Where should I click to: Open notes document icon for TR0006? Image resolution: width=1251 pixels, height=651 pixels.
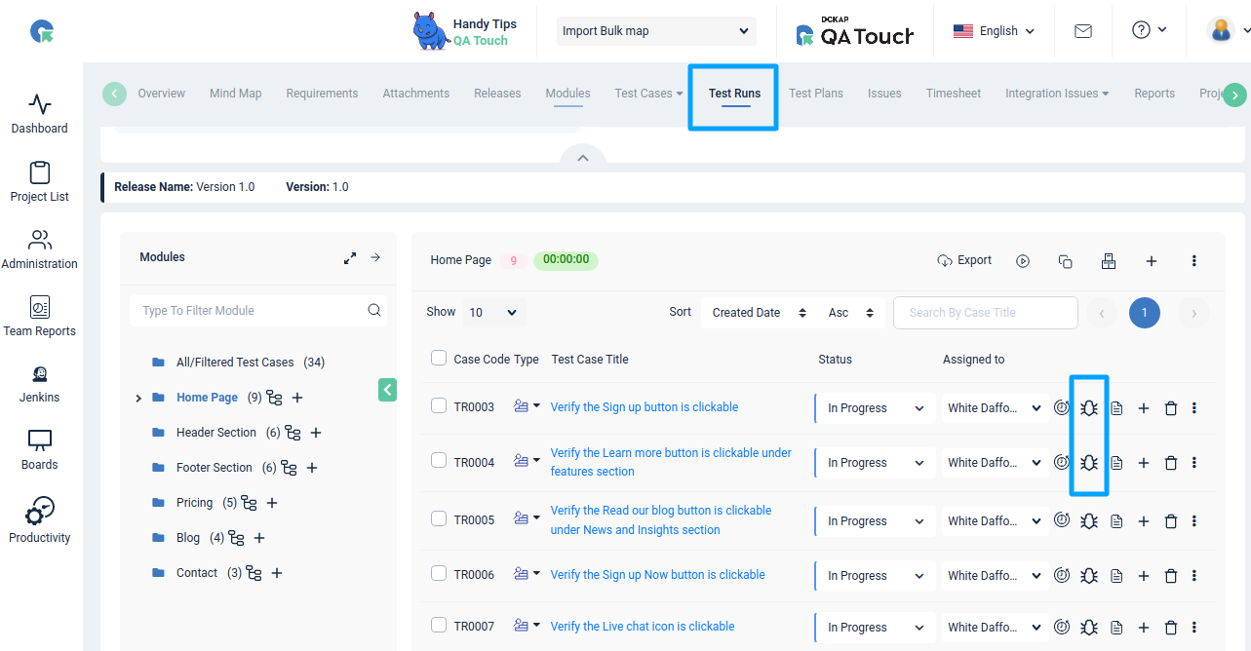click(1116, 574)
